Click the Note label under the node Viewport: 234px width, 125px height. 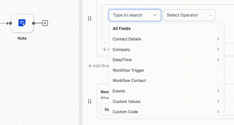[x=22, y=38]
